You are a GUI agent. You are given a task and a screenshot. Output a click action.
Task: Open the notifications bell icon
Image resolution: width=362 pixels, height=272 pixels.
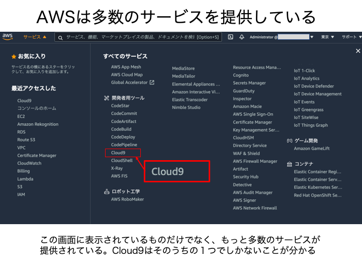click(242, 37)
